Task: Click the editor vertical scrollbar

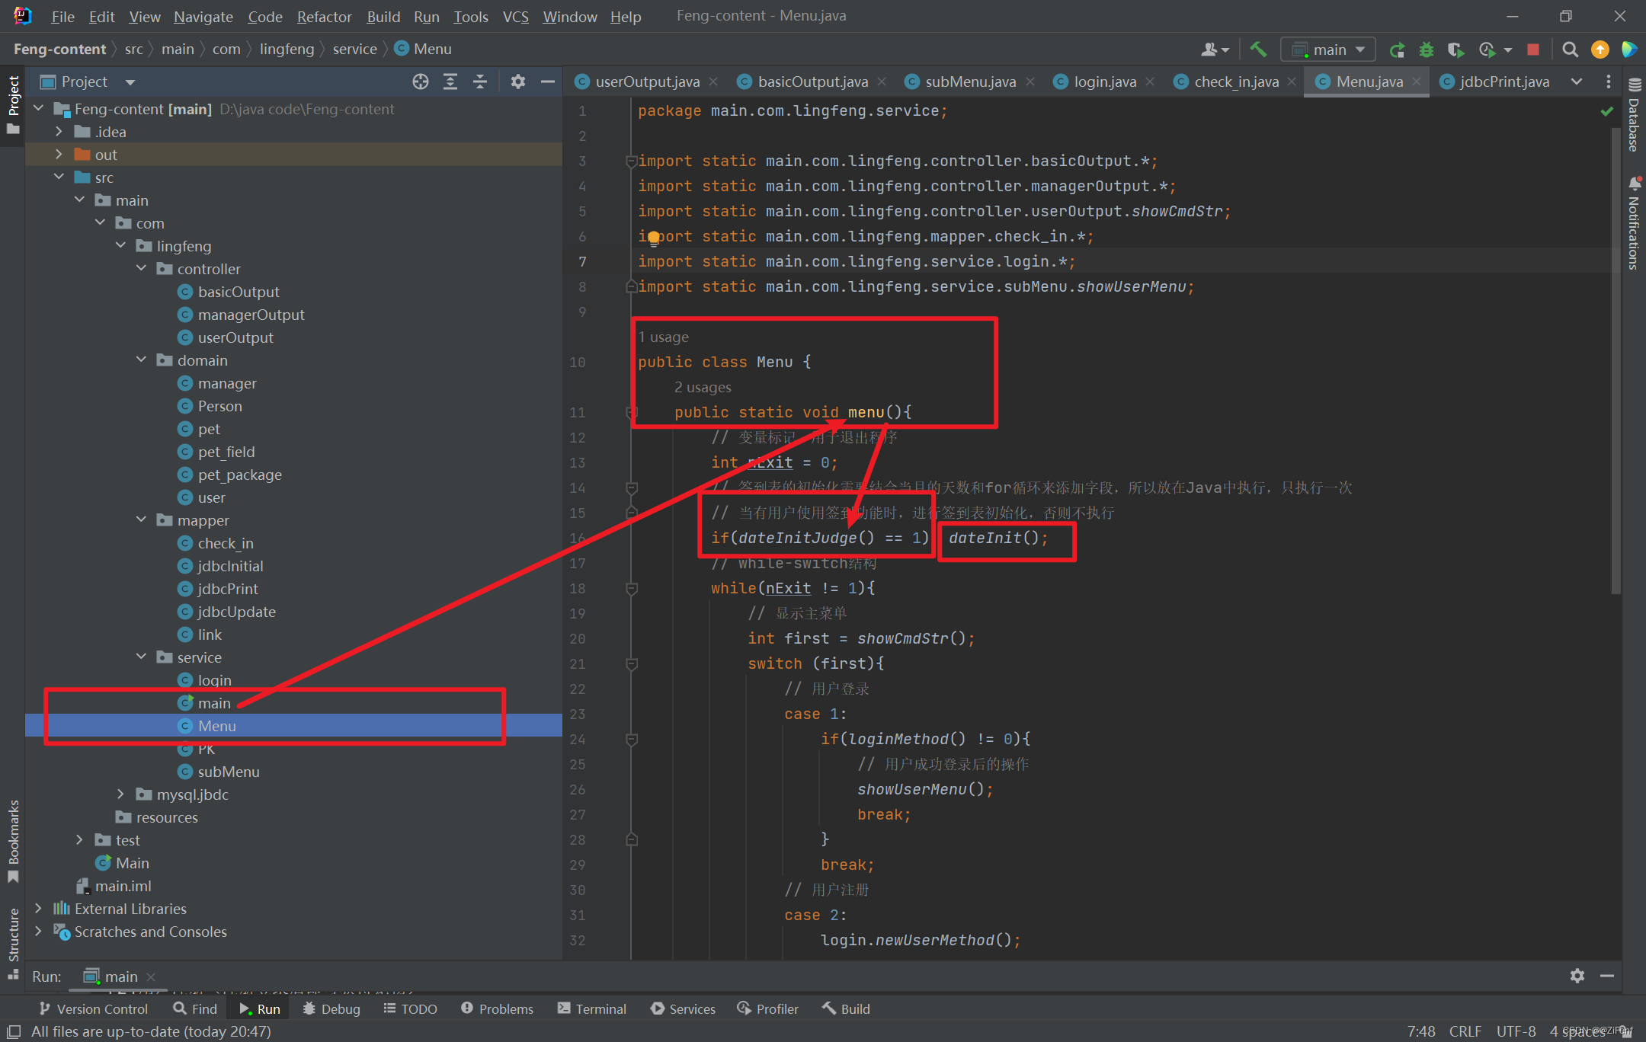Action: [1615, 358]
